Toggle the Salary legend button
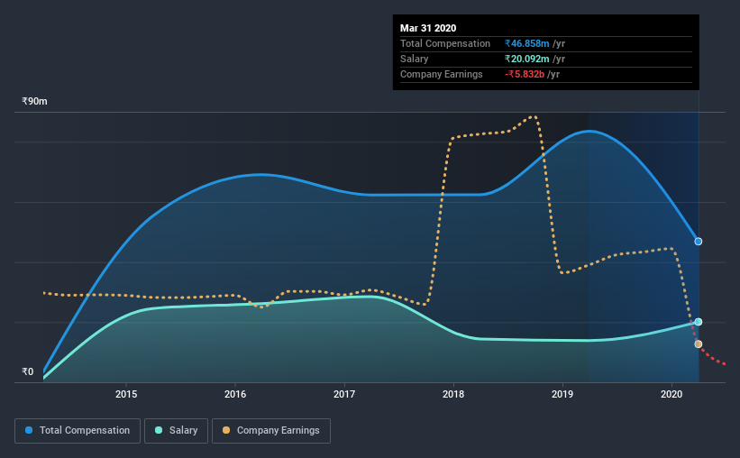The image size is (740, 458). pyautogui.click(x=176, y=431)
